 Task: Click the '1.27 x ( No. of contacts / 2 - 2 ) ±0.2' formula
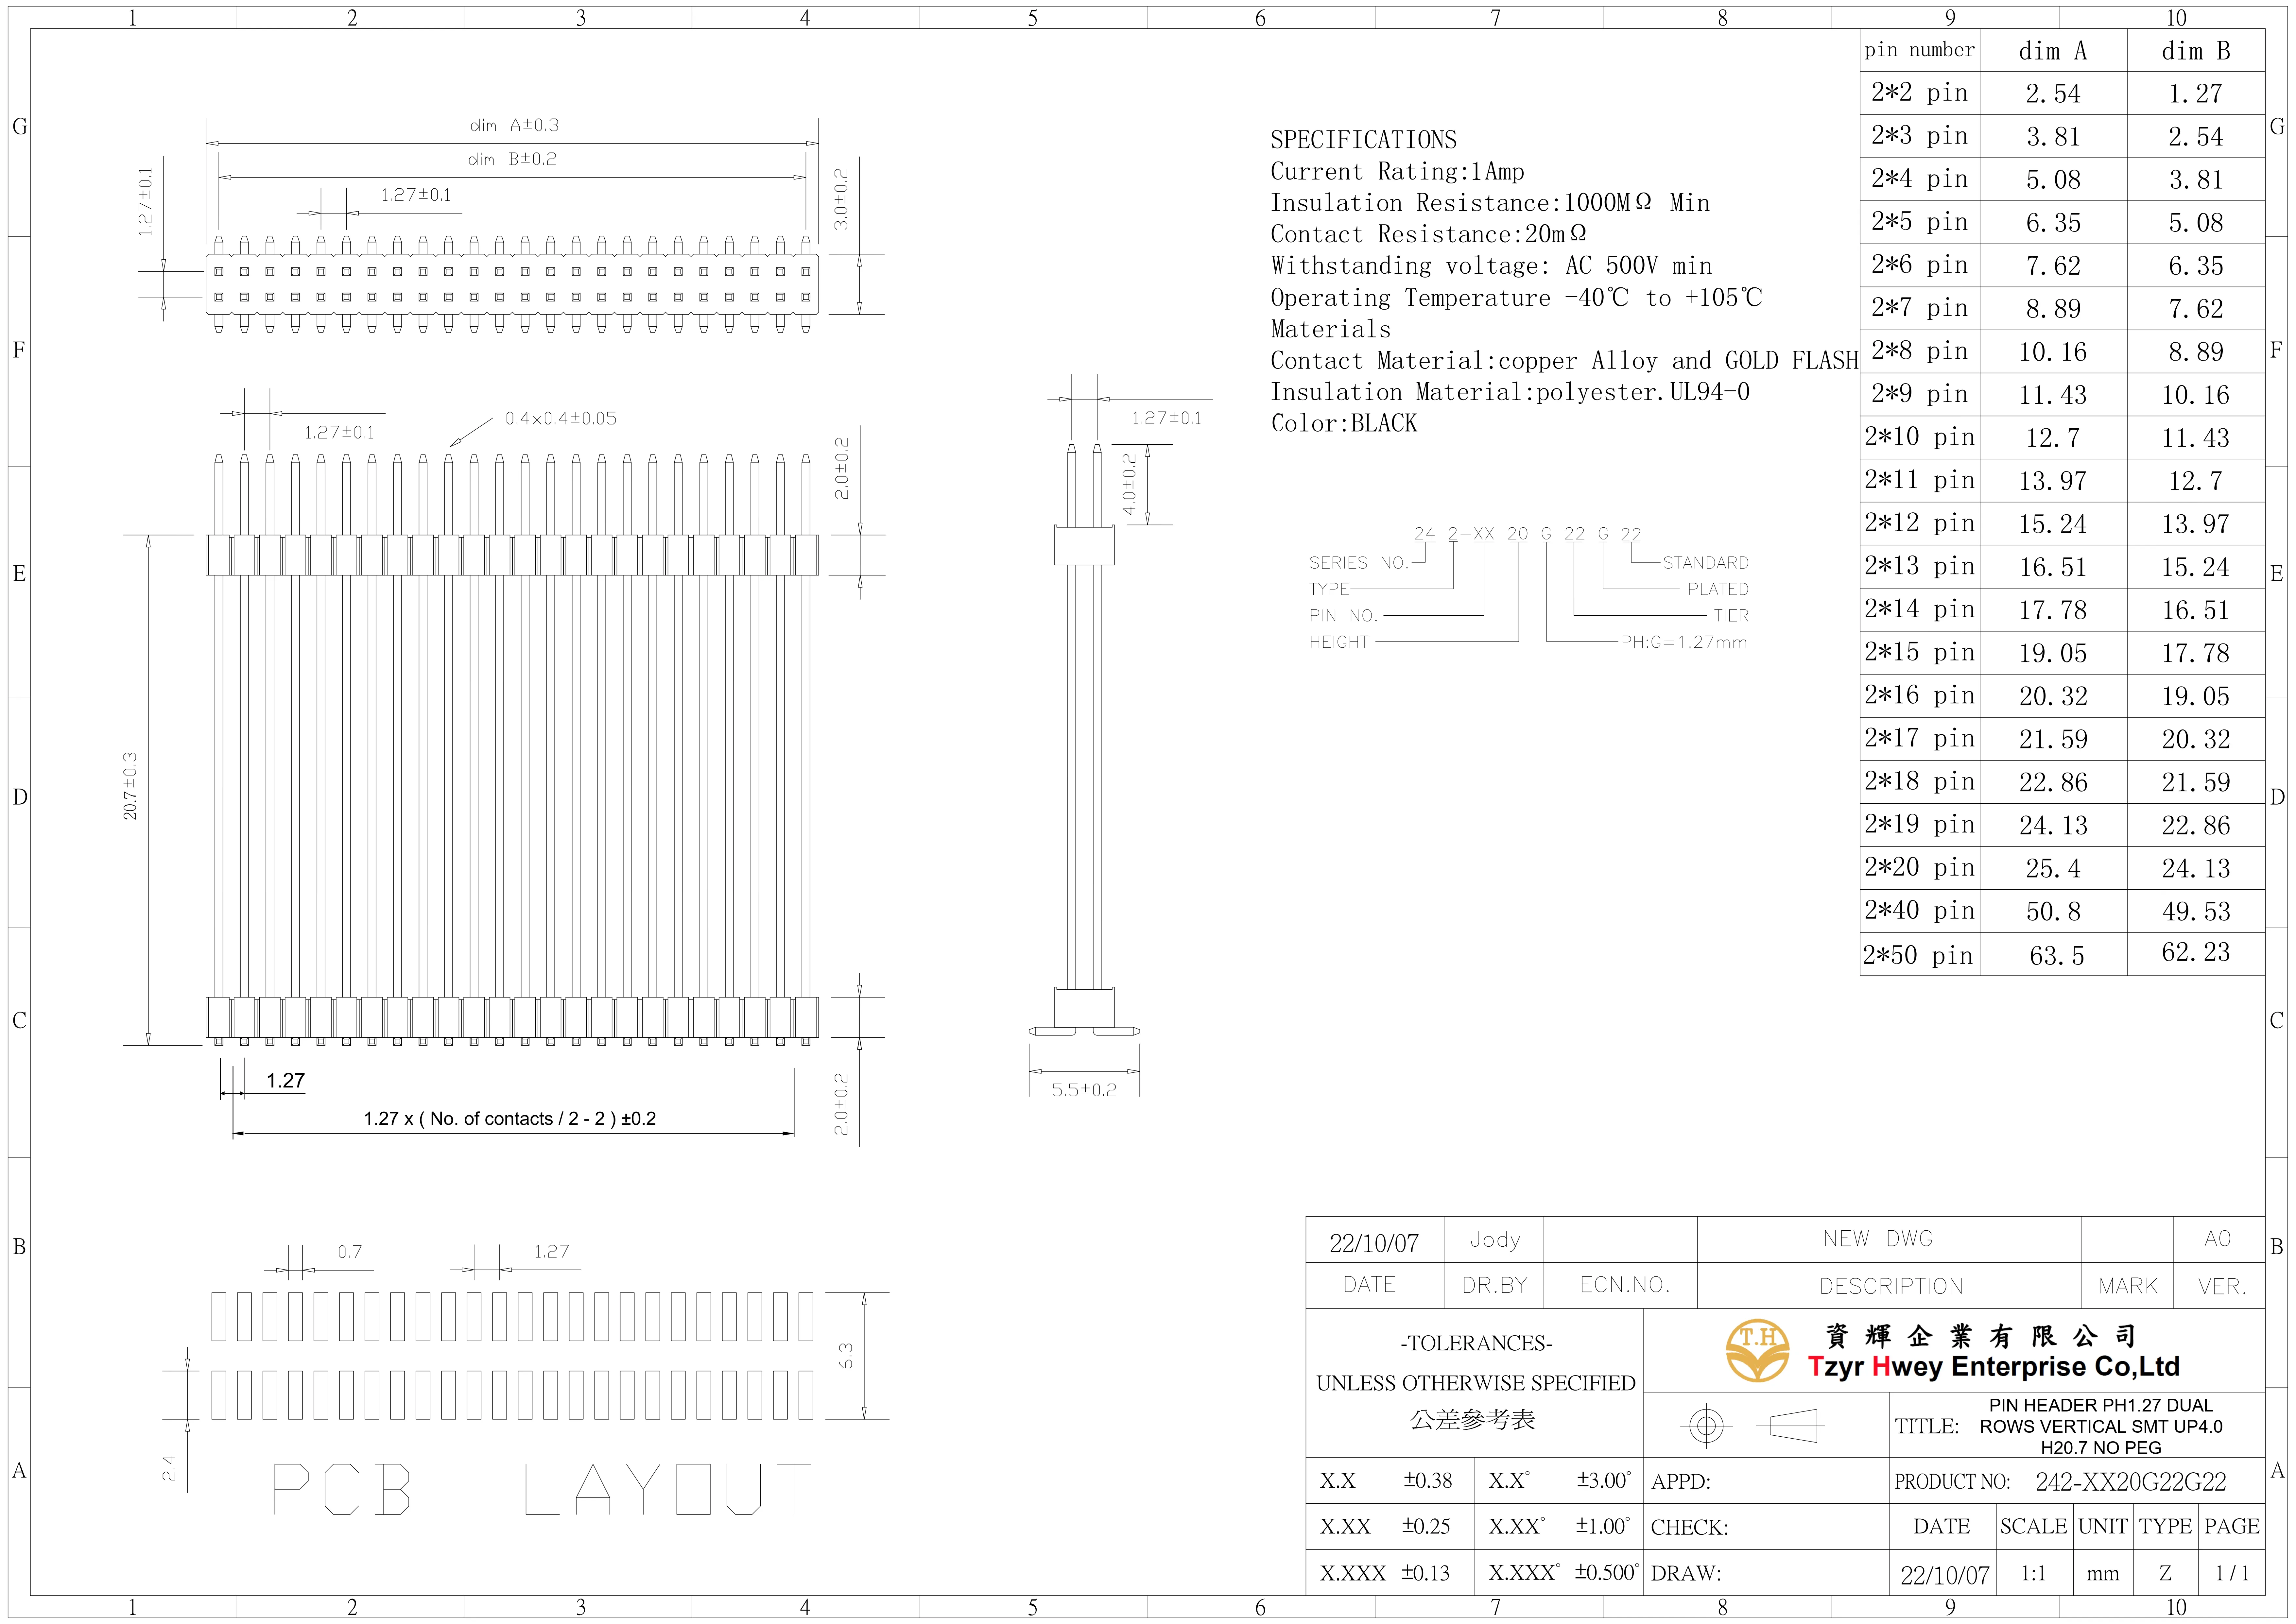click(510, 1119)
